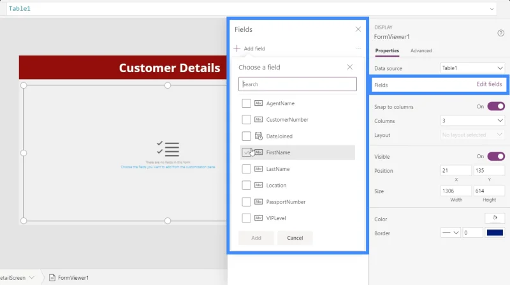Check the PassportNumber checkbox
The height and width of the screenshot is (285, 510).
(246, 201)
